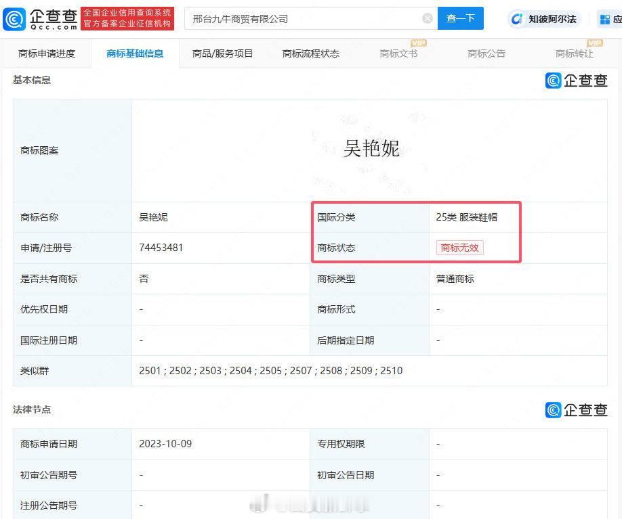Image resolution: width=622 pixels, height=519 pixels.
Task: Open the apps grid icon at top right
Action: [x=605, y=19]
